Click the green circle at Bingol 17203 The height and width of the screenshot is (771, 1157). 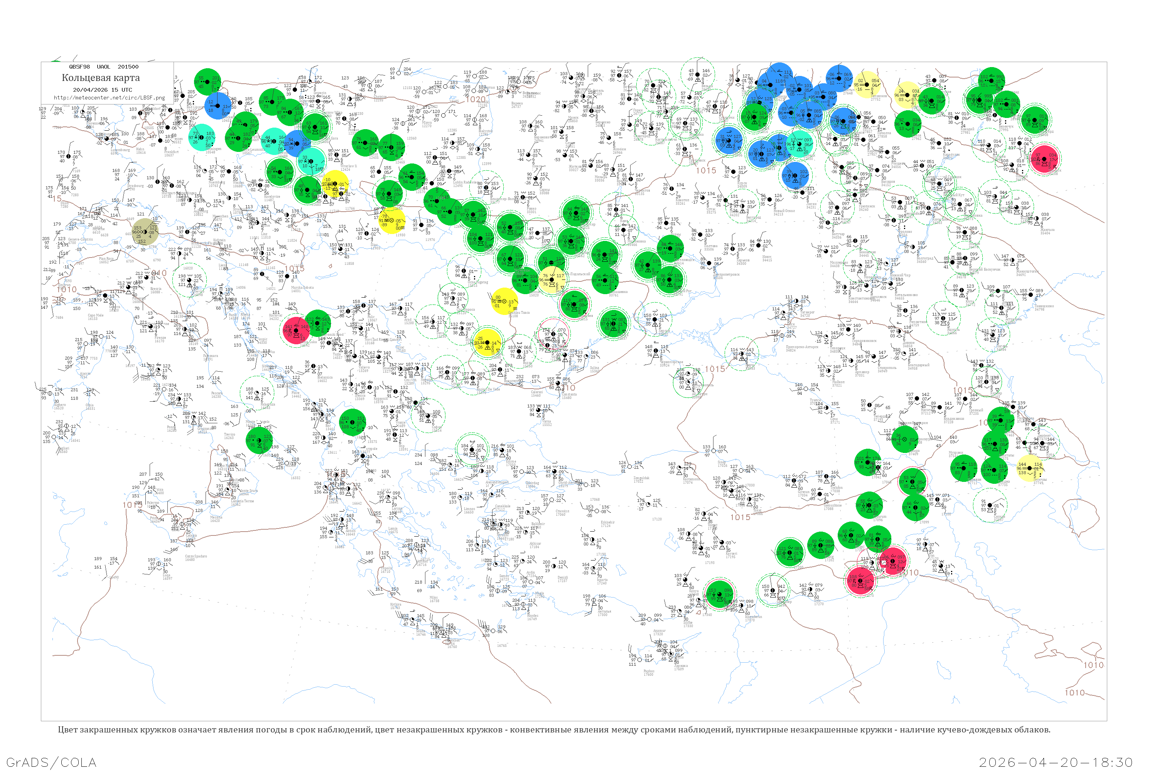[851, 535]
